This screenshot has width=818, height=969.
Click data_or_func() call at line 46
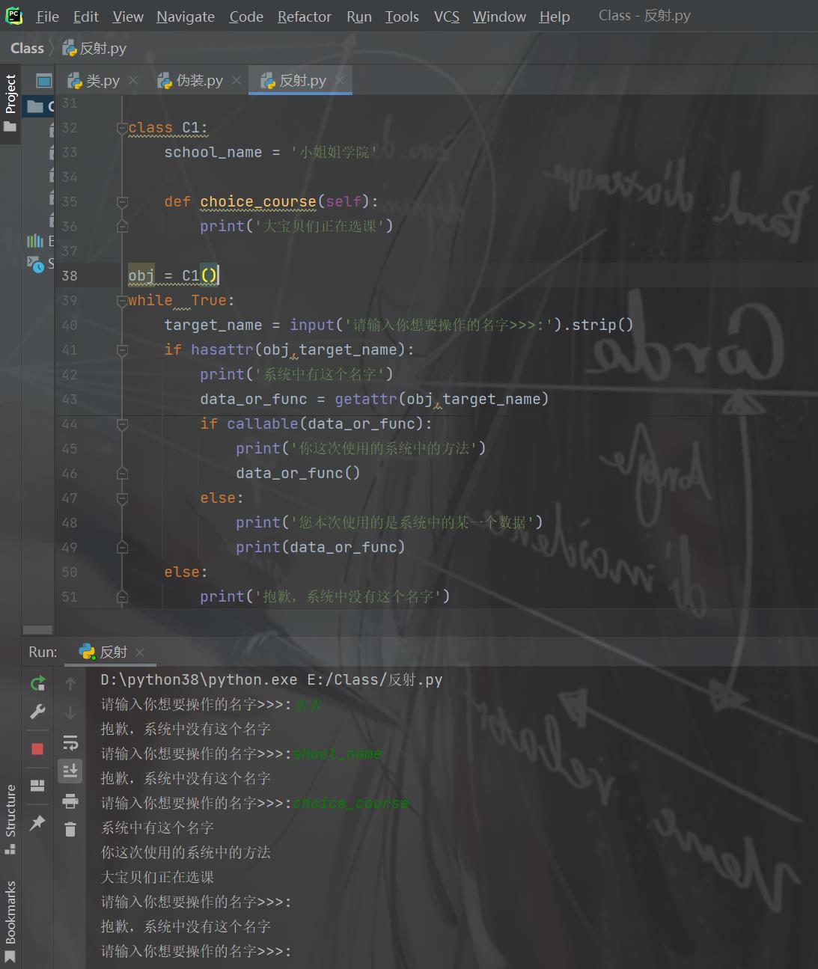298,474
